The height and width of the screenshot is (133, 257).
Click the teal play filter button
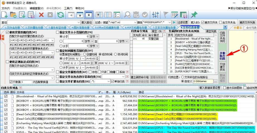tap(174, 22)
